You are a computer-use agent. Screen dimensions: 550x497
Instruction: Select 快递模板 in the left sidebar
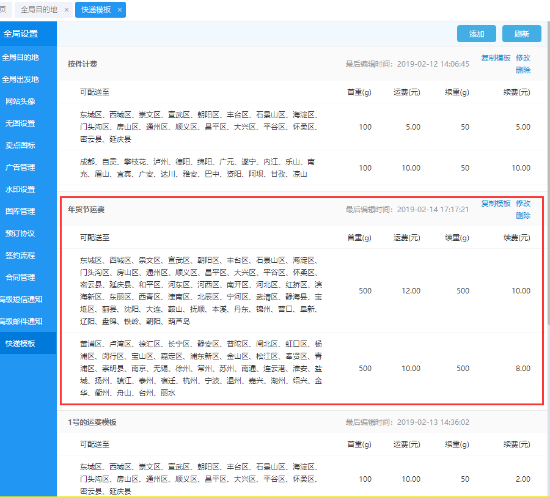point(20,344)
